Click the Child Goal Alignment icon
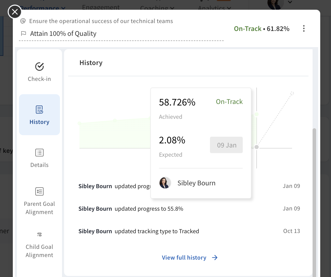Screen dimensions: 331x277 point(39,235)
